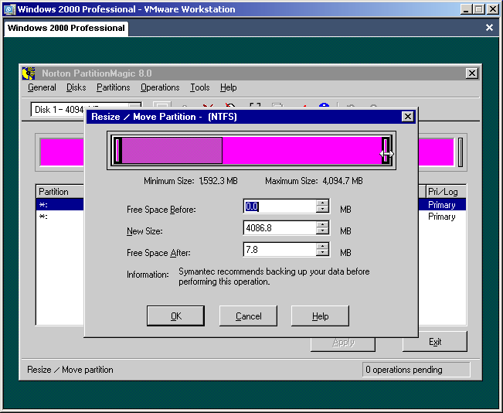Close the VMware Workstation window
Screen dimensions: 503x413
(492, 9)
